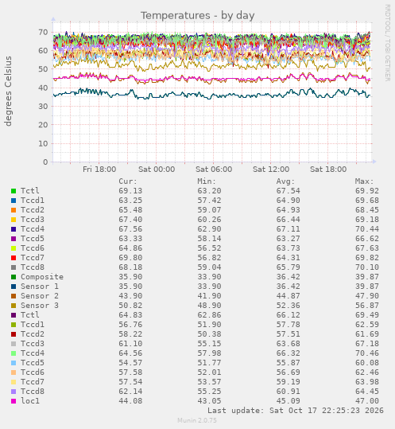The width and height of the screenshot is (395, 429).
Task: Click the 'Composite' legend label
Action: coord(42,277)
